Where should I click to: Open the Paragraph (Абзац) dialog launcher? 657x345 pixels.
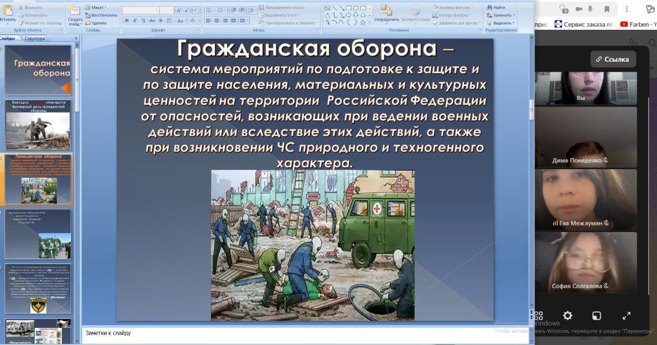[317, 30]
